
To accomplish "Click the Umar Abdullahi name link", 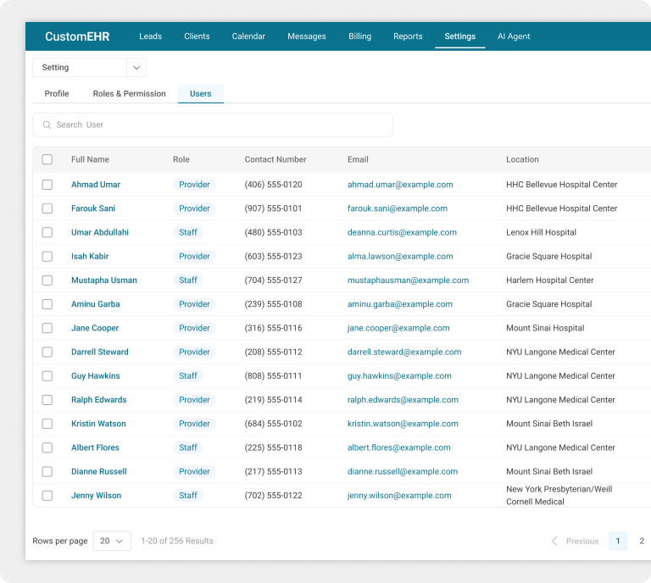I will [x=100, y=232].
